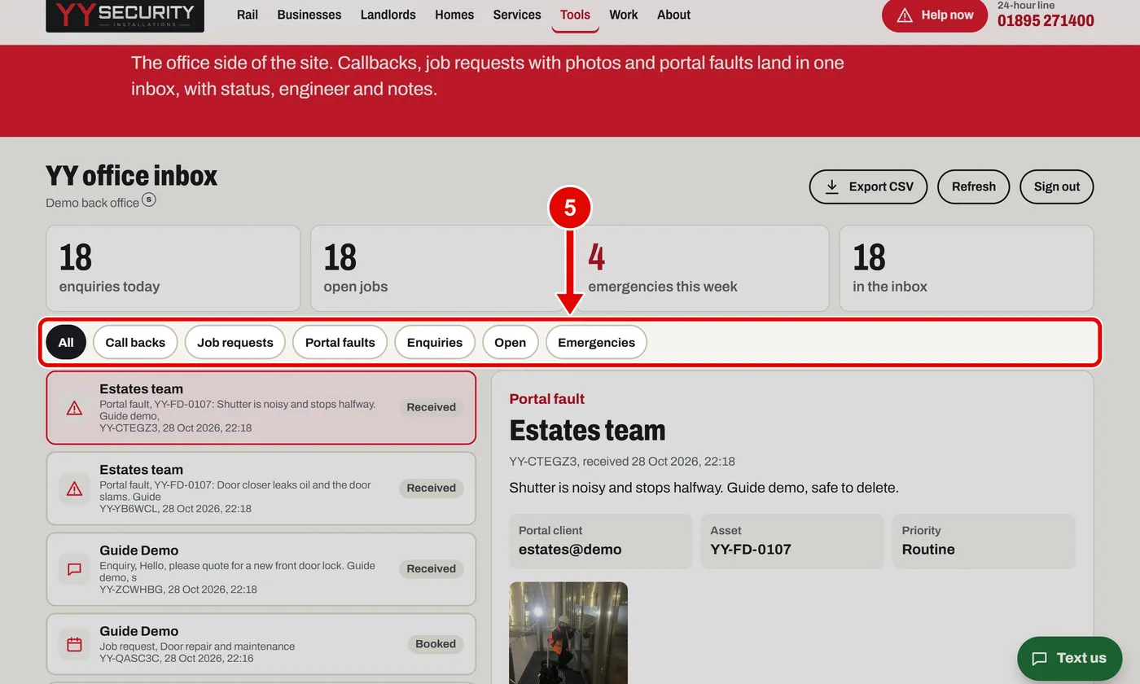
Task: Click the Booked status badge
Action: point(436,644)
